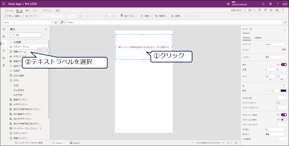Open the レイアウト 空白 dropdown
The height and width of the screenshot is (146, 289).
276,57
